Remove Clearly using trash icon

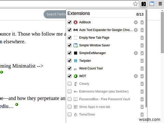click(142, 84)
